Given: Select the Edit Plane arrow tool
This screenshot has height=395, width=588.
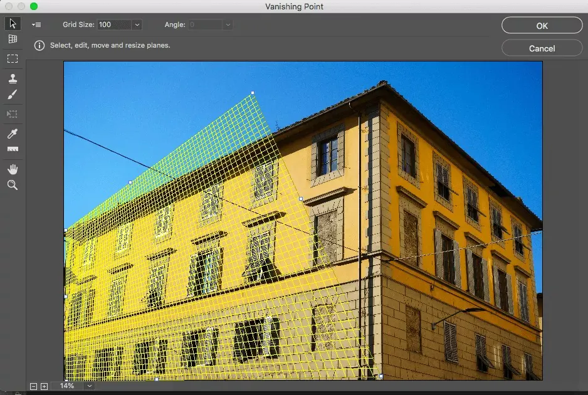Looking at the screenshot, I should coord(13,24).
